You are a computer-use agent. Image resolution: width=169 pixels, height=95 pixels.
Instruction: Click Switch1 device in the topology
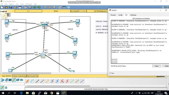[x=43, y=54]
